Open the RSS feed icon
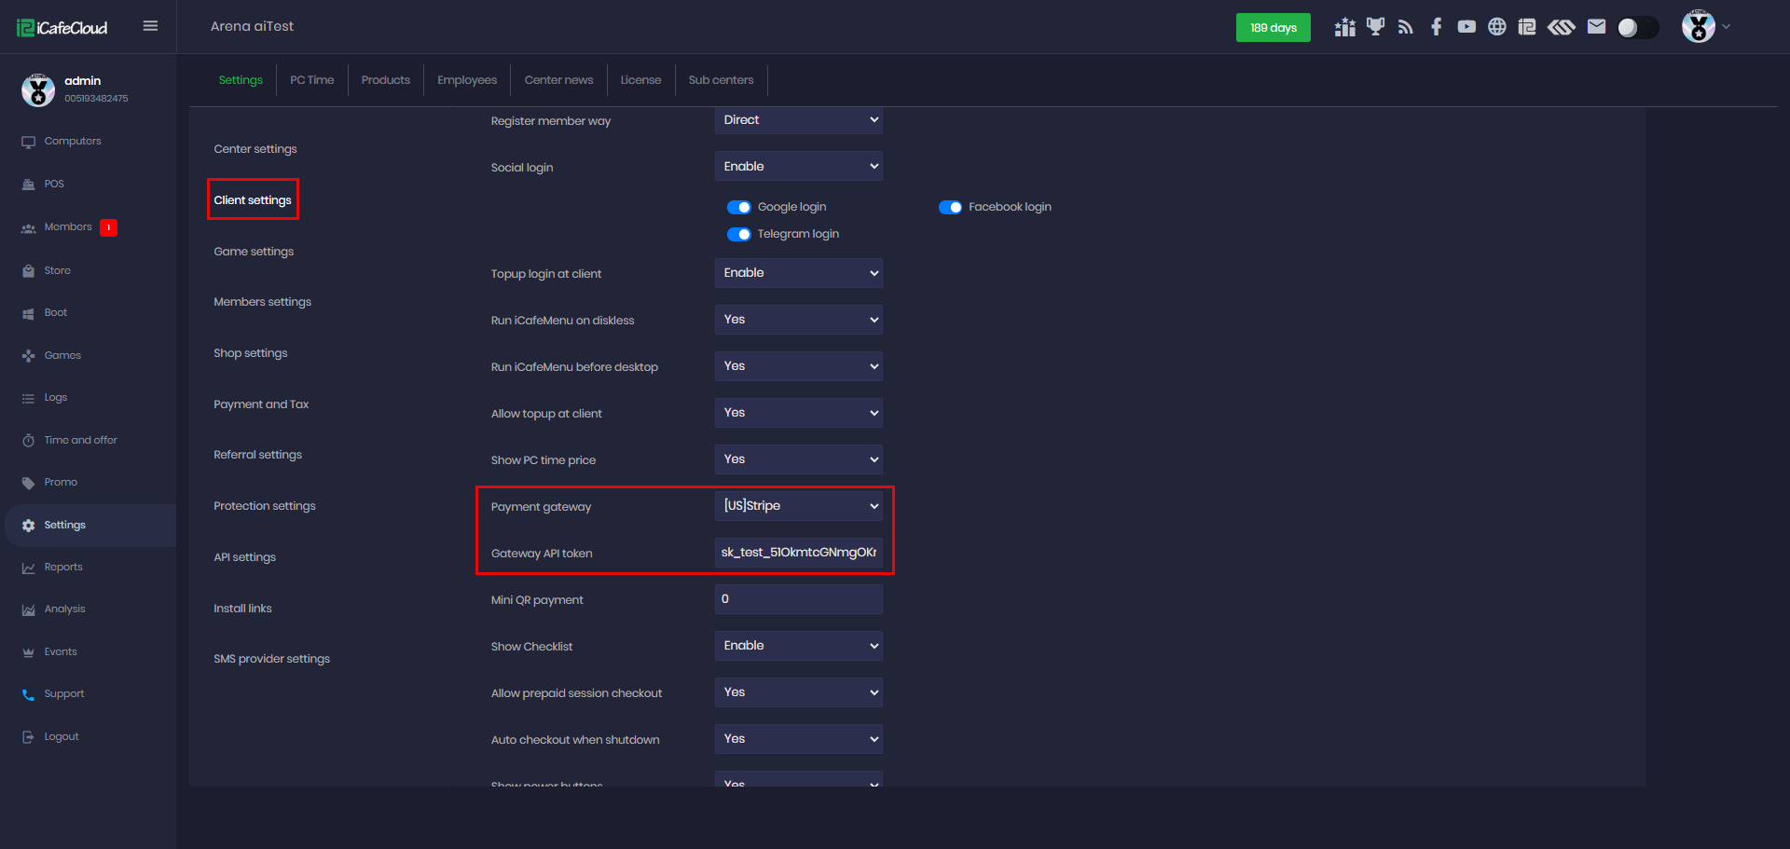 click(1405, 27)
